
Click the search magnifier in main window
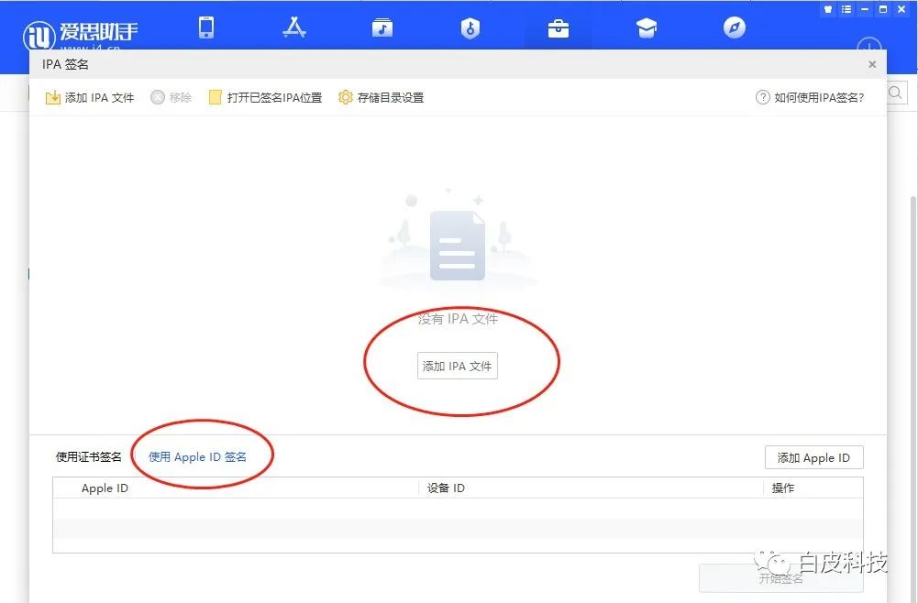click(x=896, y=93)
